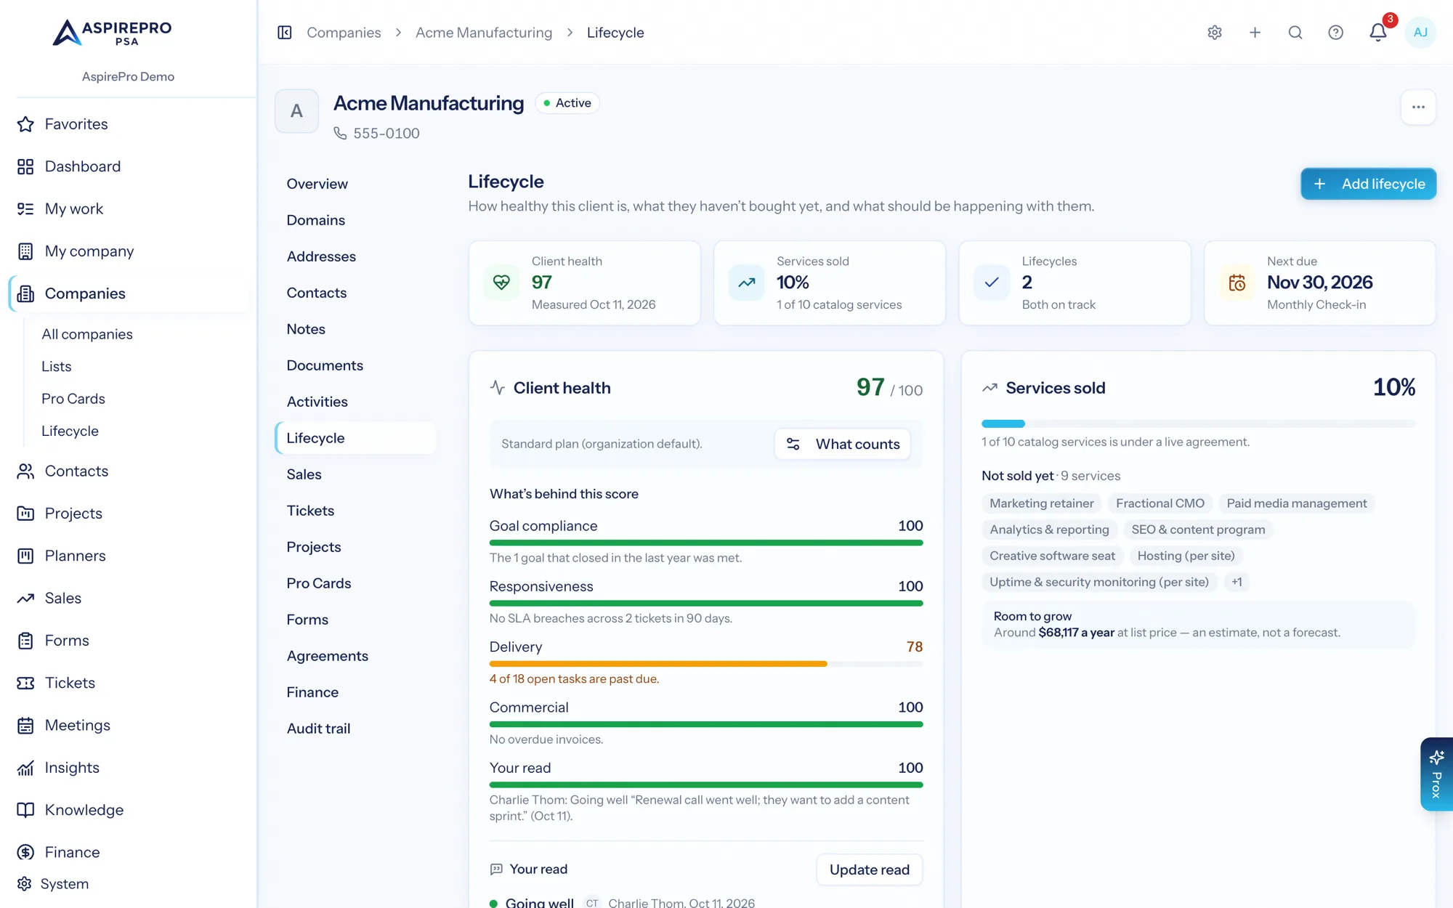Click the Services sold progress bar
The height and width of the screenshot is (908, 1453).
pyautogui.click(x=1198, y=423)
